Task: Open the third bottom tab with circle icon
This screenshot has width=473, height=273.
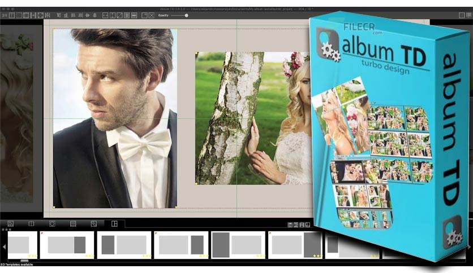Action: coord(52,224)
